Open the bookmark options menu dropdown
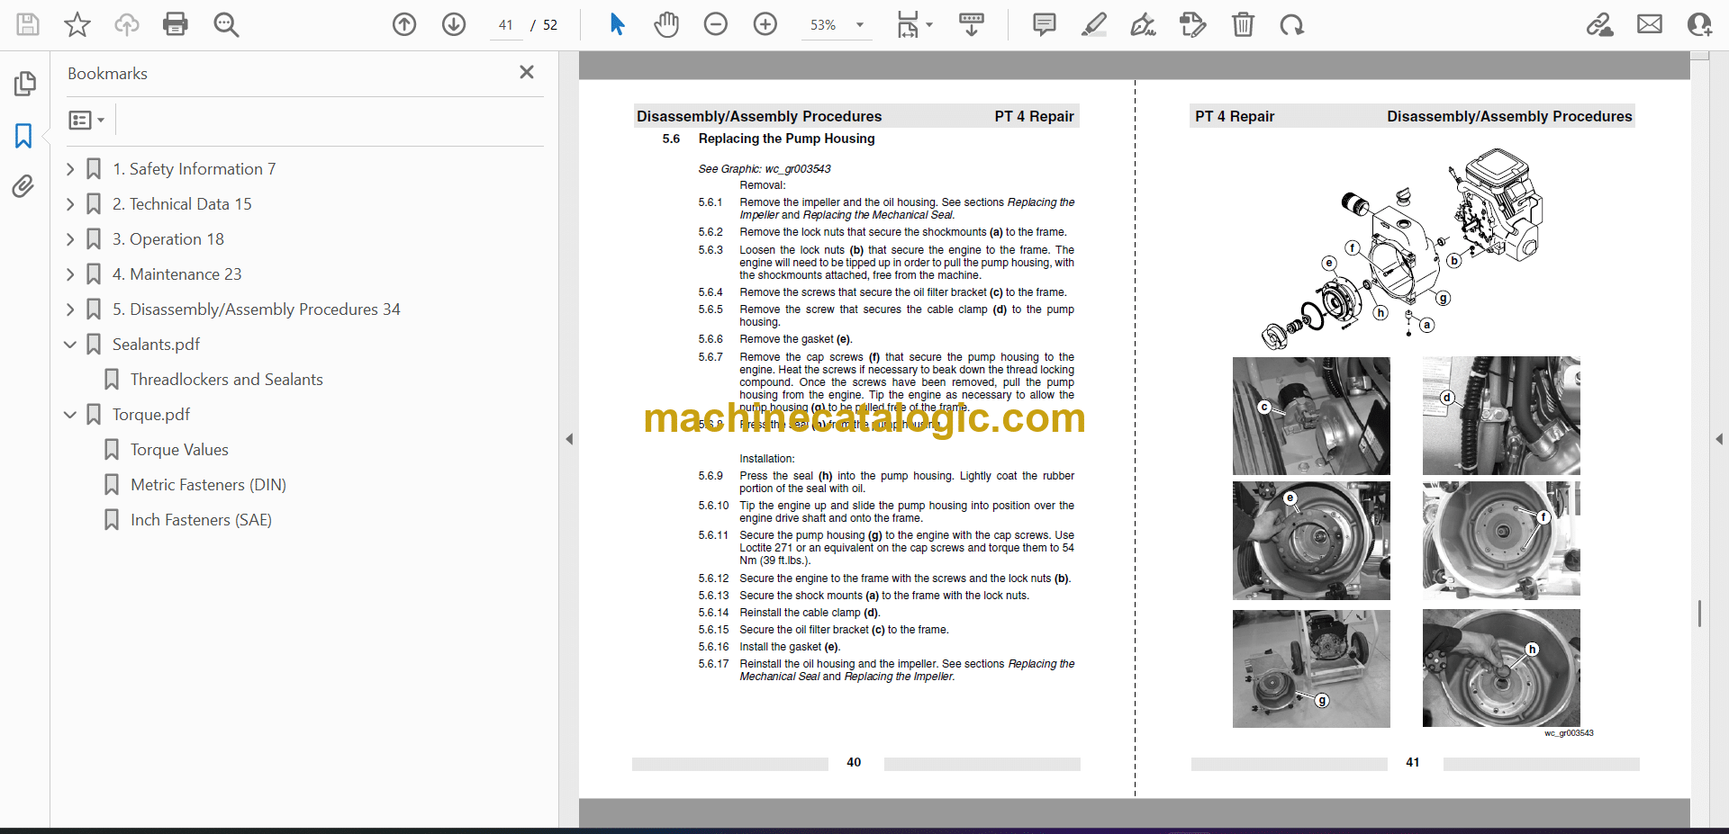 tap(87, 120)
